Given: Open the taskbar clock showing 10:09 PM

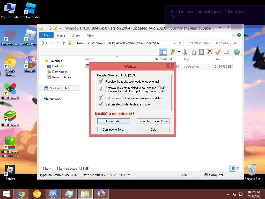Looking at the screenshot, I should coord(254,194).
